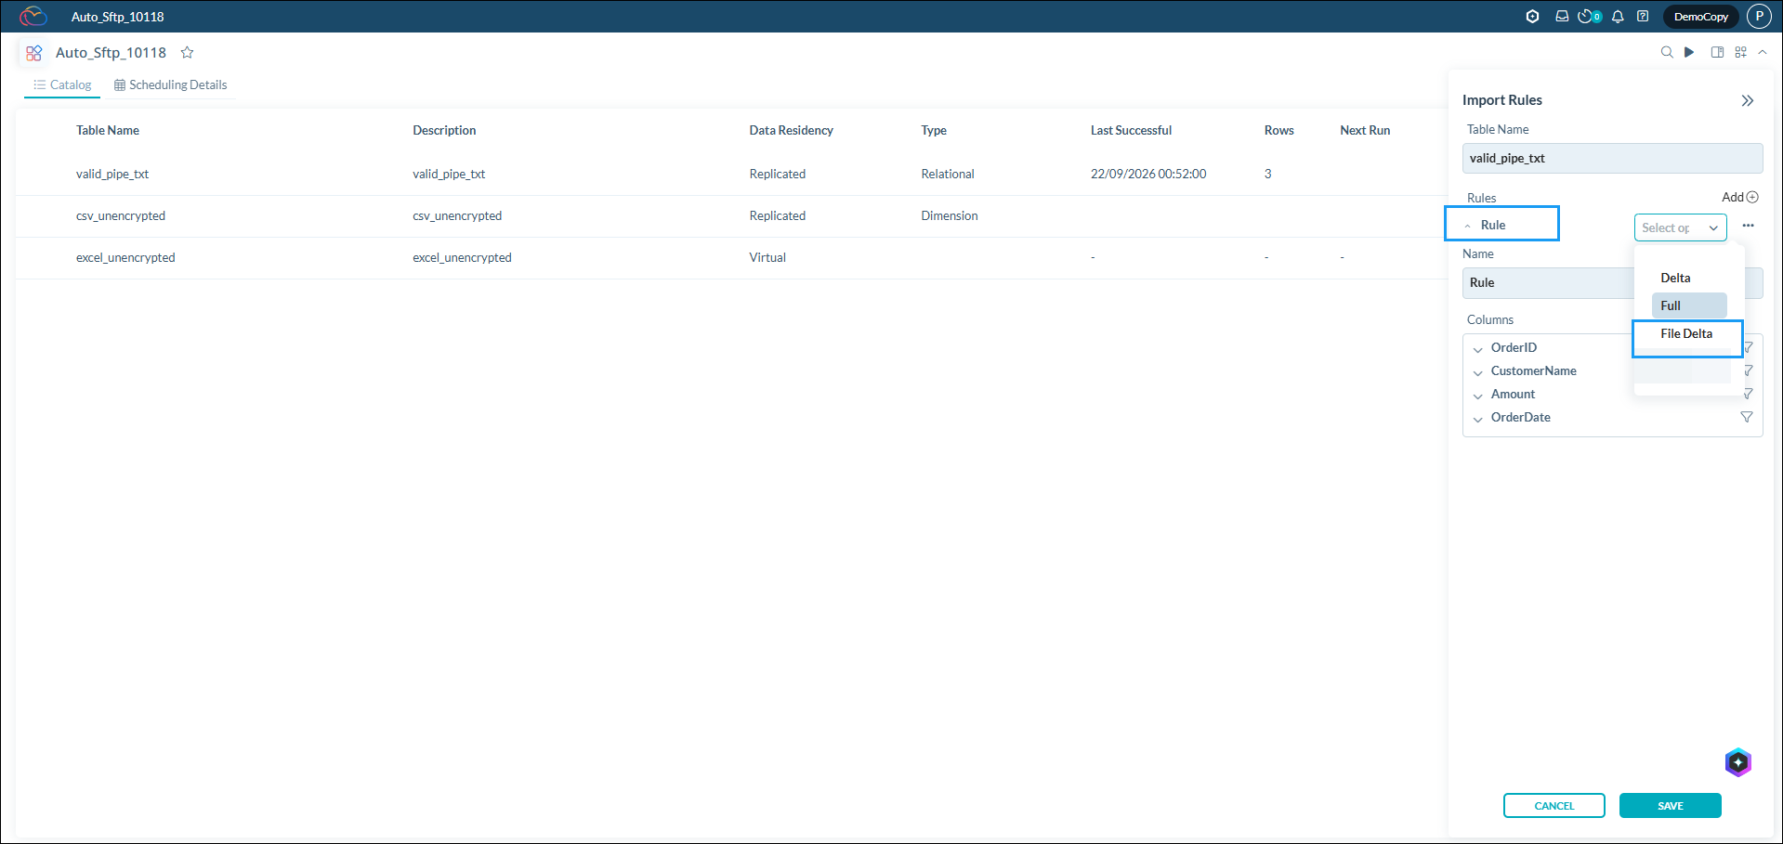Open the DemoCopy workspace selector
The height and width of the screenshot is (844, 1783).
coord(1700,16)
